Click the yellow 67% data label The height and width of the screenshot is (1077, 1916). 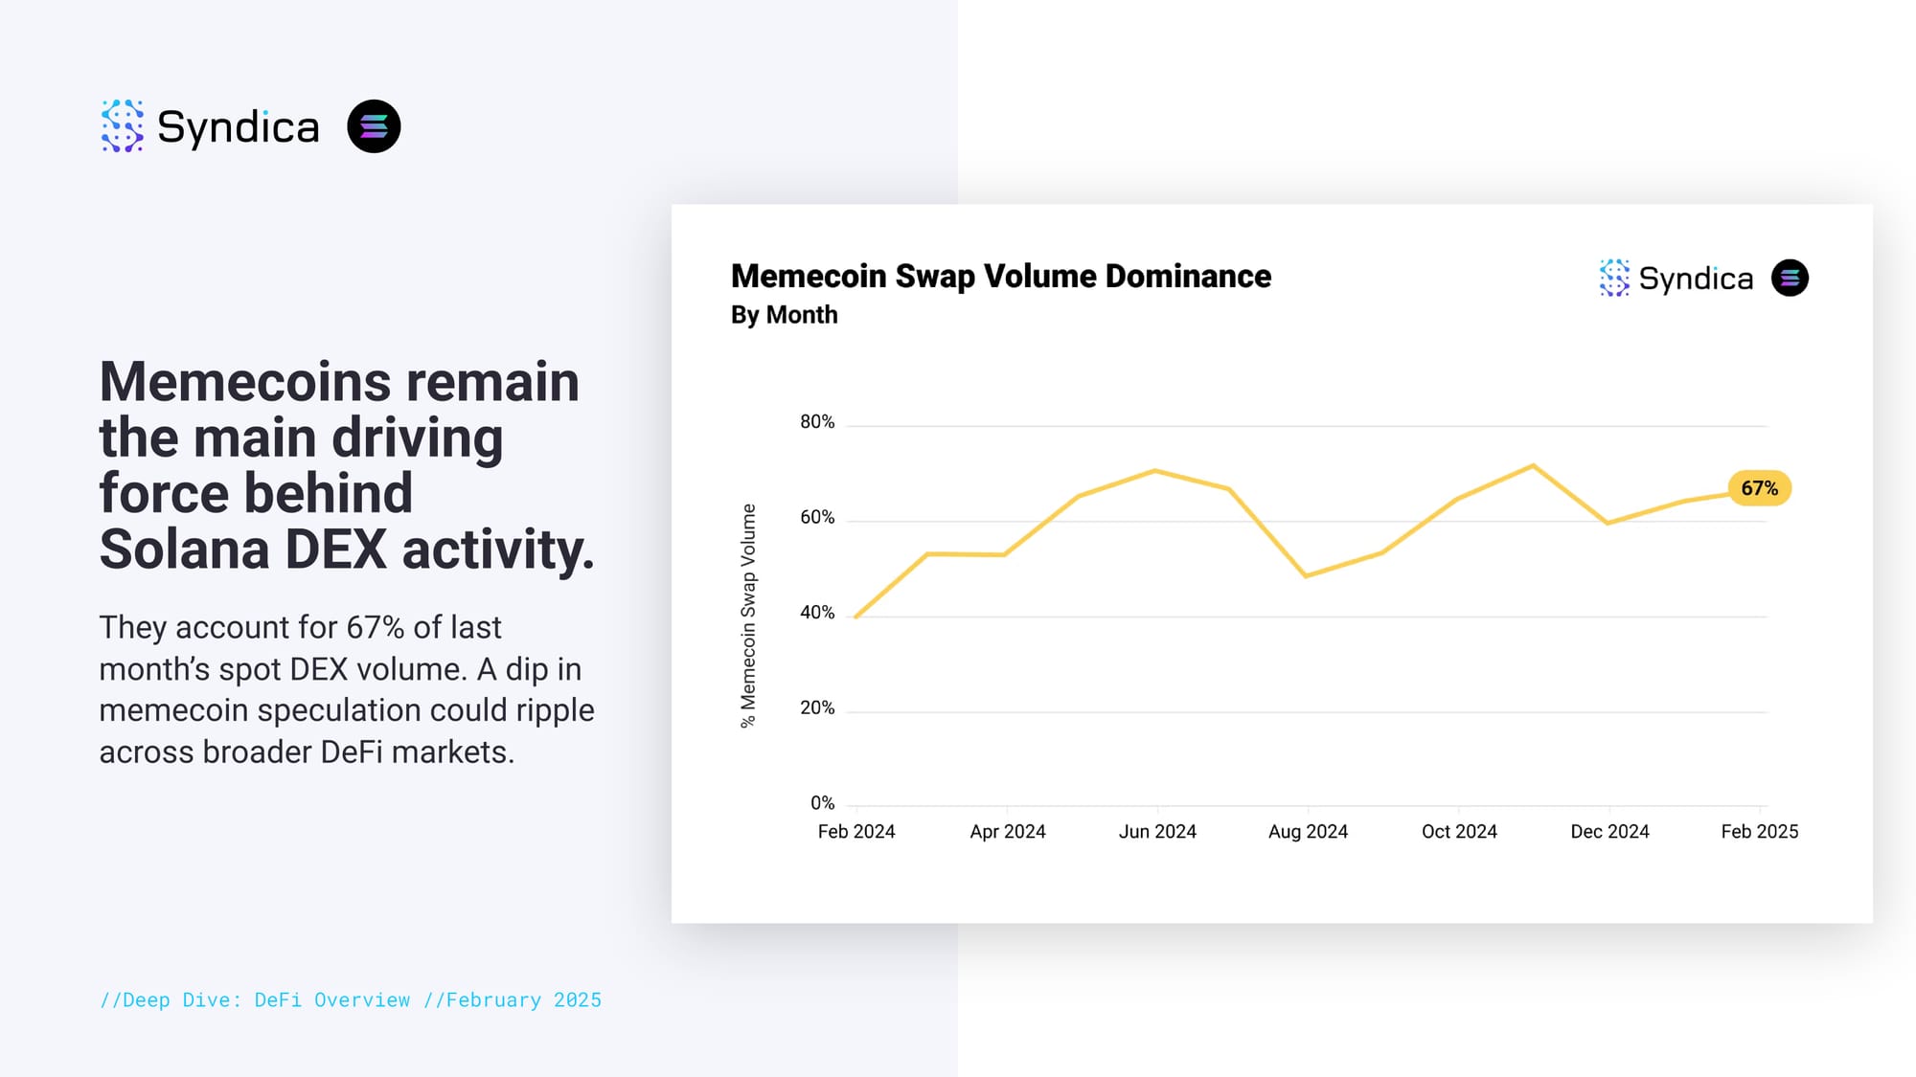tap(1759, 488)
